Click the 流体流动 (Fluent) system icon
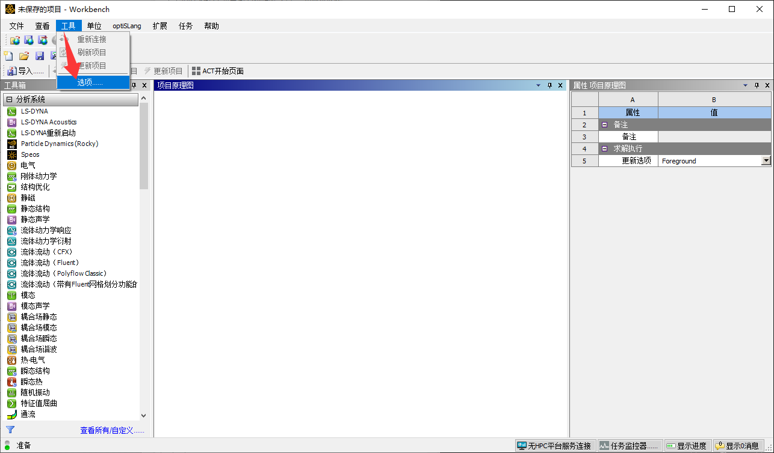Image resolution: width=774 pixels, height=453 pixels. [x=11, y=263]
